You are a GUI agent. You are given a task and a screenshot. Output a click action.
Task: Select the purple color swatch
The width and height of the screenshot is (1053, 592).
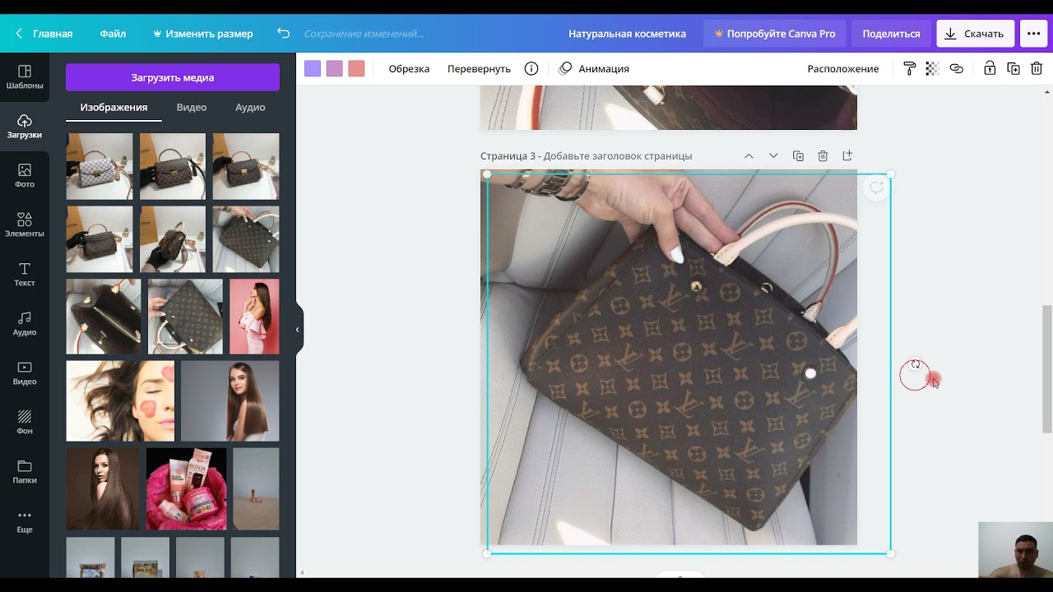[313, 68]
